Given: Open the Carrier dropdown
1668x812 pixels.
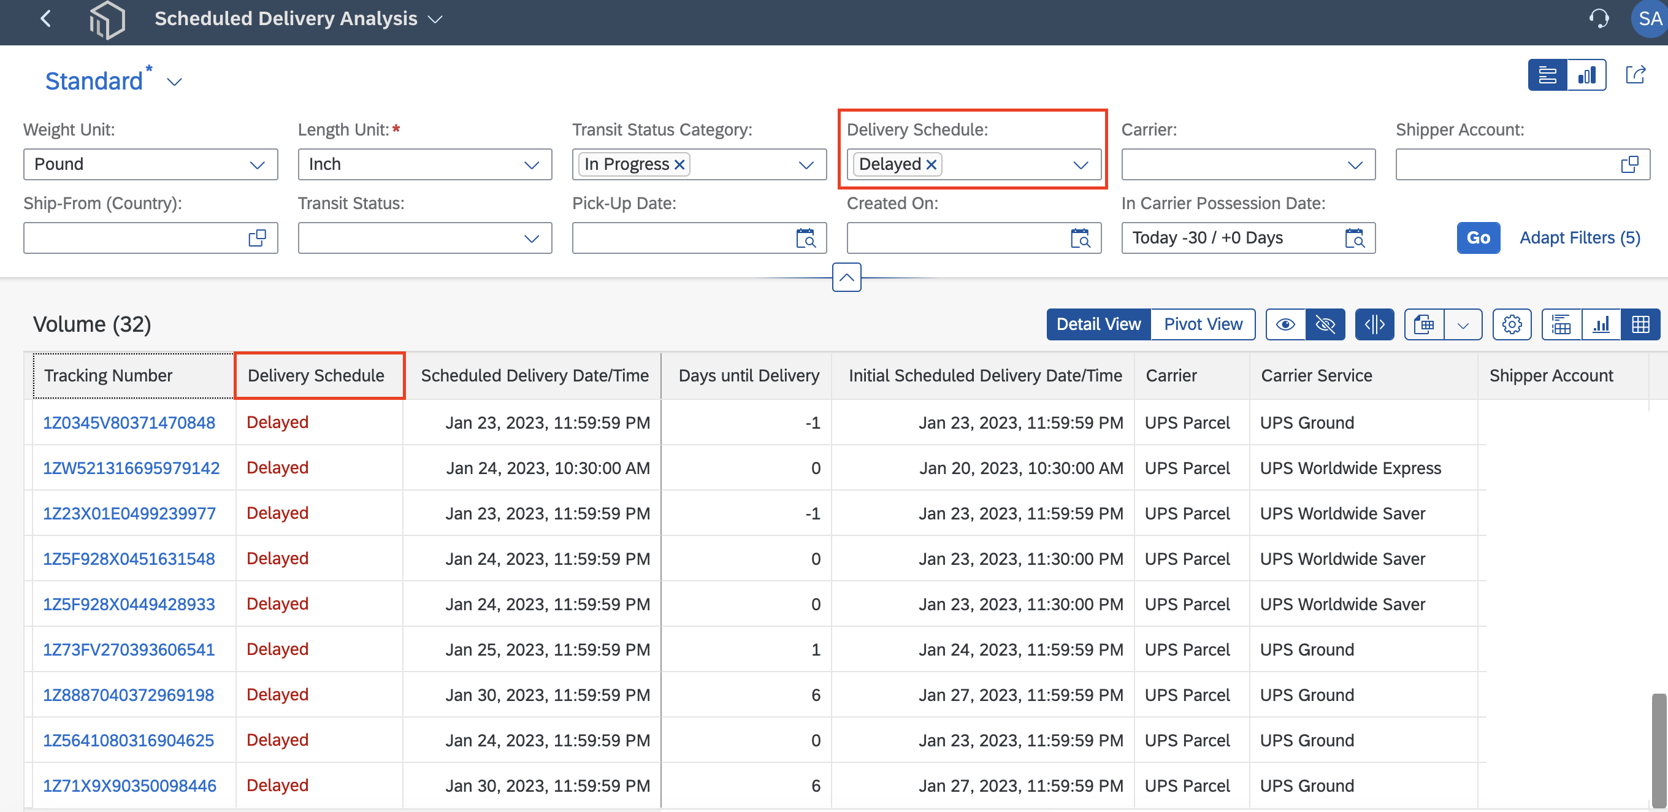Looking at the screenshot, I should click(x=1355, y=164).
